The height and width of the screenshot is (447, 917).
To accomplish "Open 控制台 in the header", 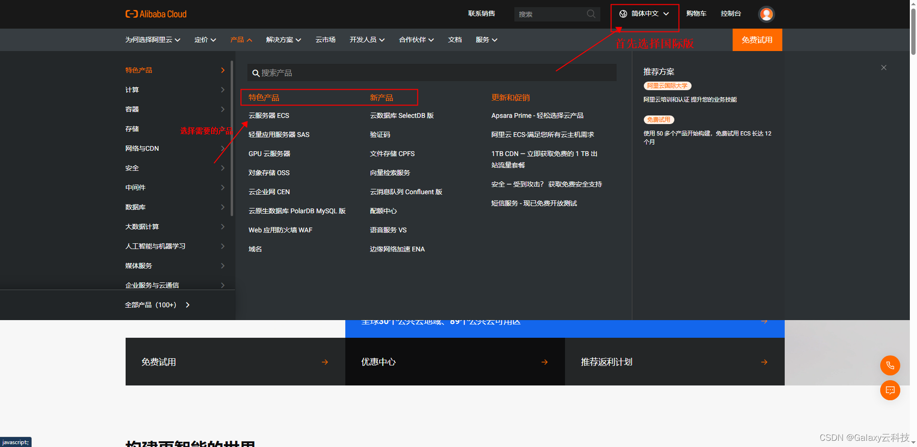I will (x=731, y=13).
